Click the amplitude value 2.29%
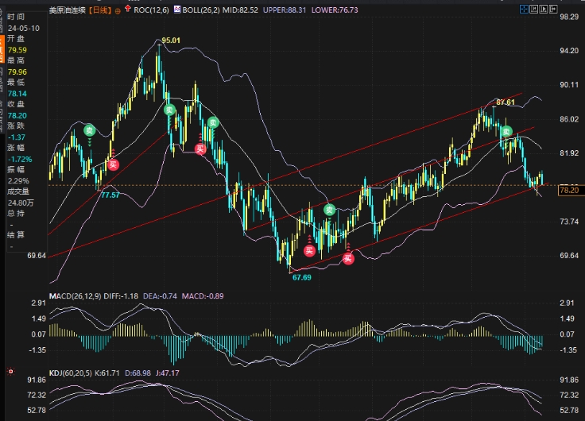Screen dimensions: 585x421 coord(18,181)
